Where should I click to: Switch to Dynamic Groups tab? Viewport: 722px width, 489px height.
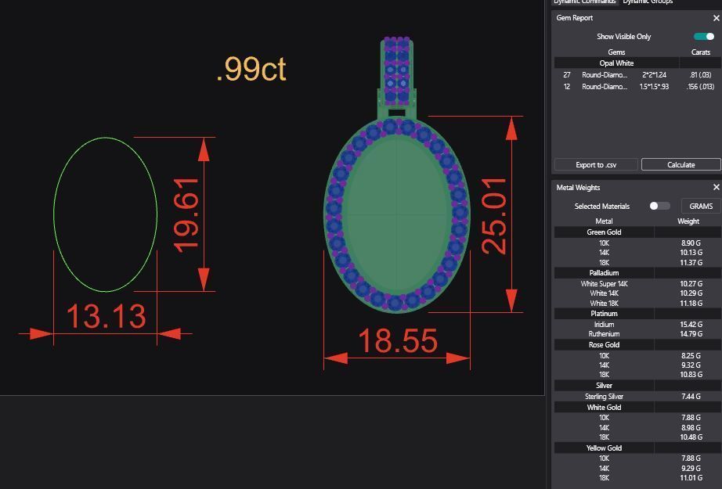648,2
